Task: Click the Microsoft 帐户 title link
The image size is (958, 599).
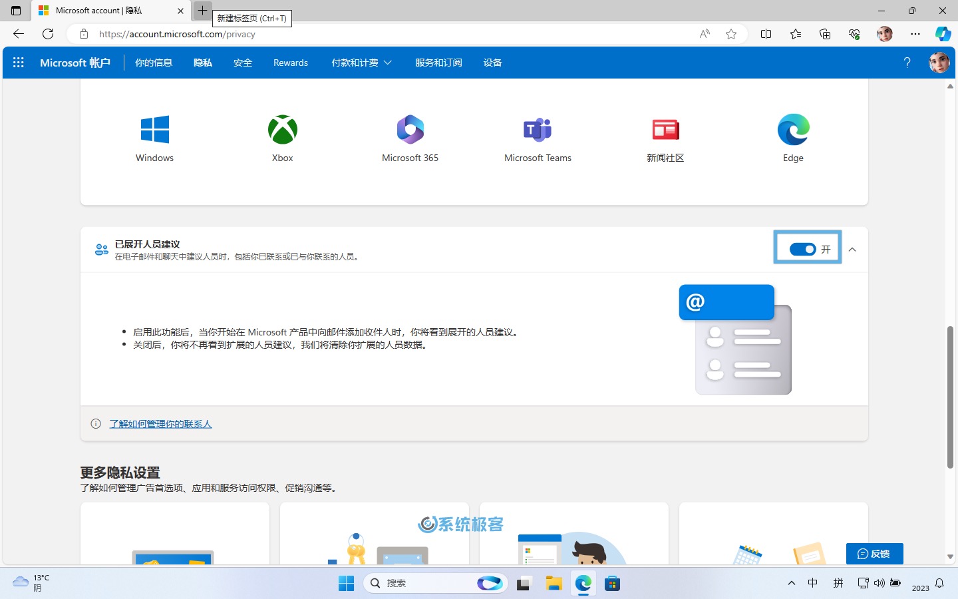Action: tap(75, 63)
